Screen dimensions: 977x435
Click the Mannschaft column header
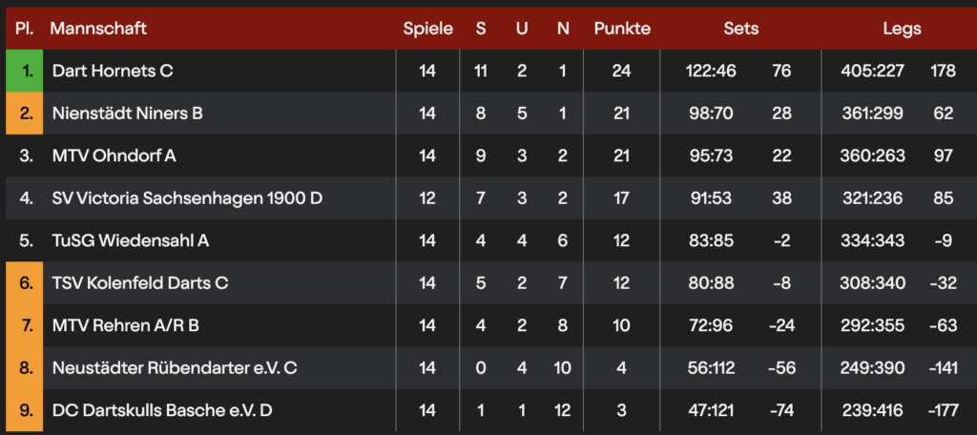[x=98, y=29]
